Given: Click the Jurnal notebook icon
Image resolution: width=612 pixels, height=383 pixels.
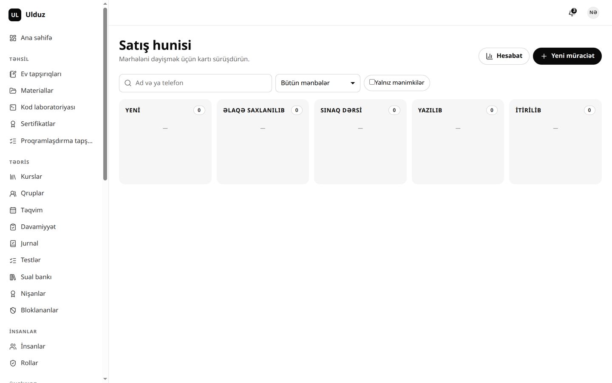Looking at the screenshot, I should tap(13, 243).
